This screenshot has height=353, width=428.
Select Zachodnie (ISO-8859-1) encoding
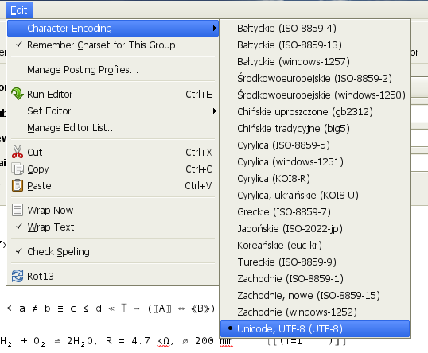click(315, 278)
